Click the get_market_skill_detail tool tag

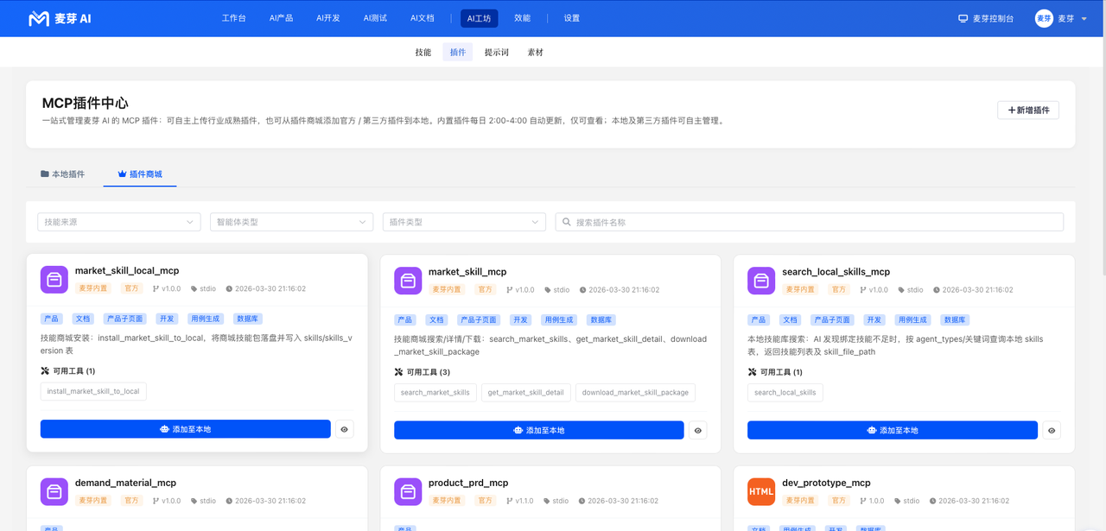pyautogui.click(x=525, y=392)
